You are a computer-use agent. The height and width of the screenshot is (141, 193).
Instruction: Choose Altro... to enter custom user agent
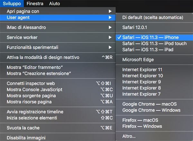[x=154, y=136]
